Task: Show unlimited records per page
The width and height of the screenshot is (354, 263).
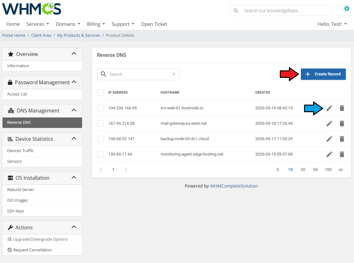Action: pyautogui.click(x=341, y=170)
